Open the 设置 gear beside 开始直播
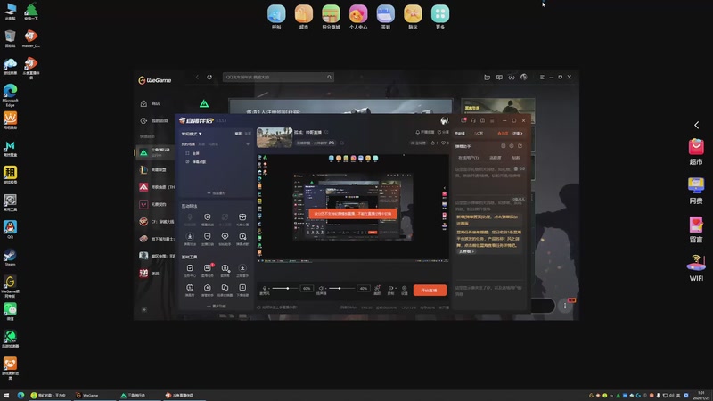 [x=405, y=290]
